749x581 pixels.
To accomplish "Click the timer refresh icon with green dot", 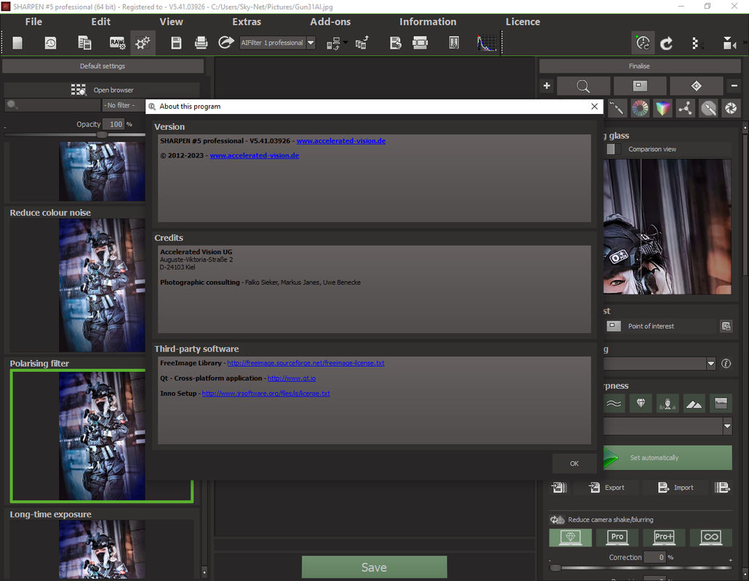I will 643,43.
